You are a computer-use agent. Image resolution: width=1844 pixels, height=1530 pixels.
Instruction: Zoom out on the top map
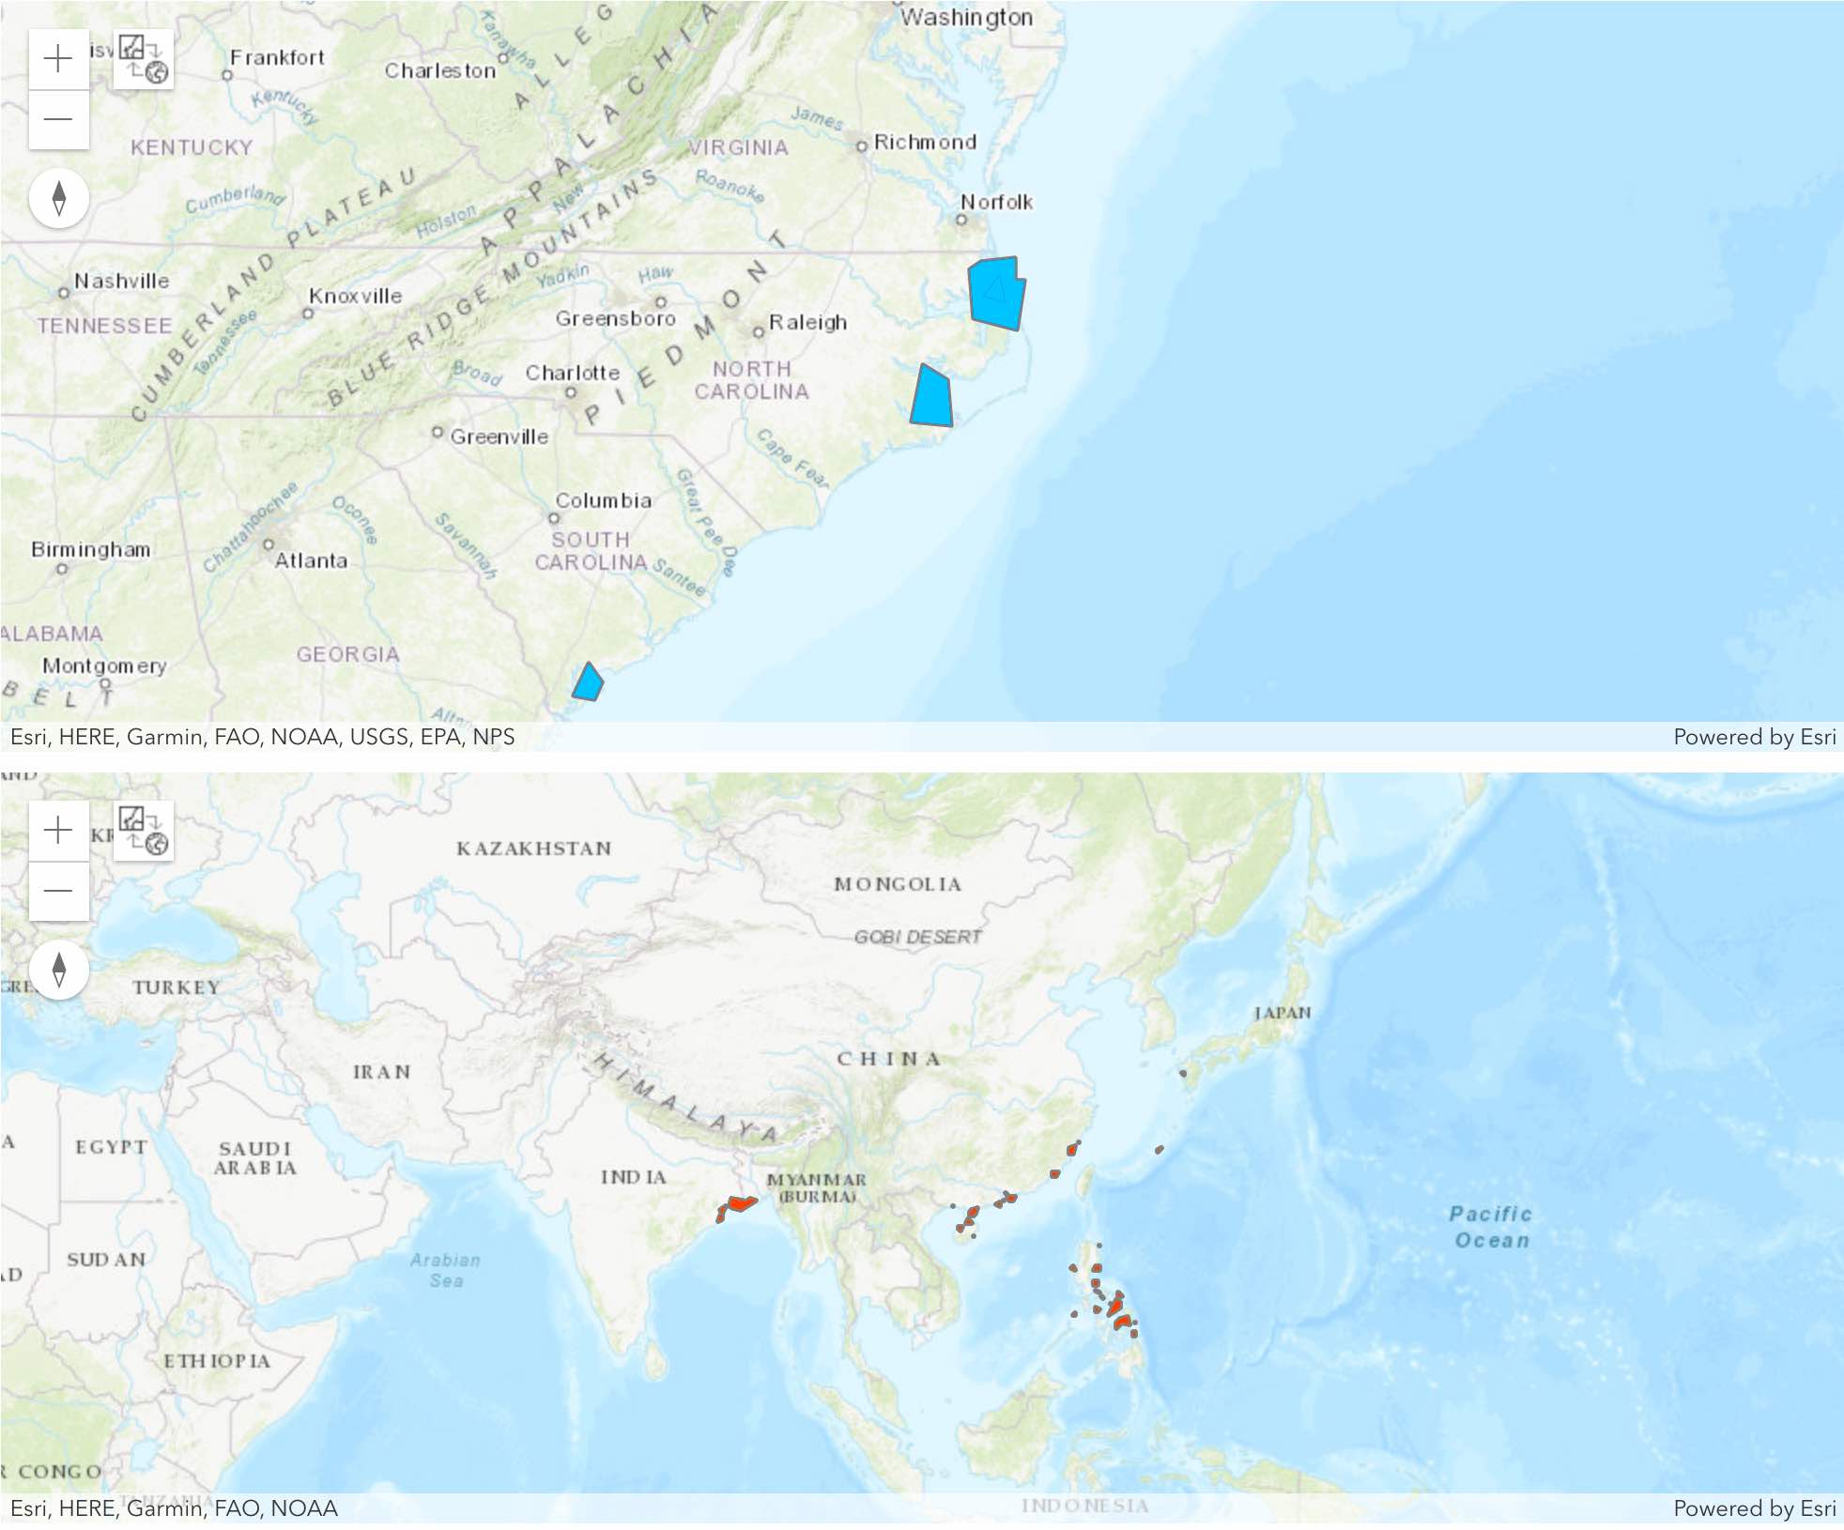pos(58,119)
